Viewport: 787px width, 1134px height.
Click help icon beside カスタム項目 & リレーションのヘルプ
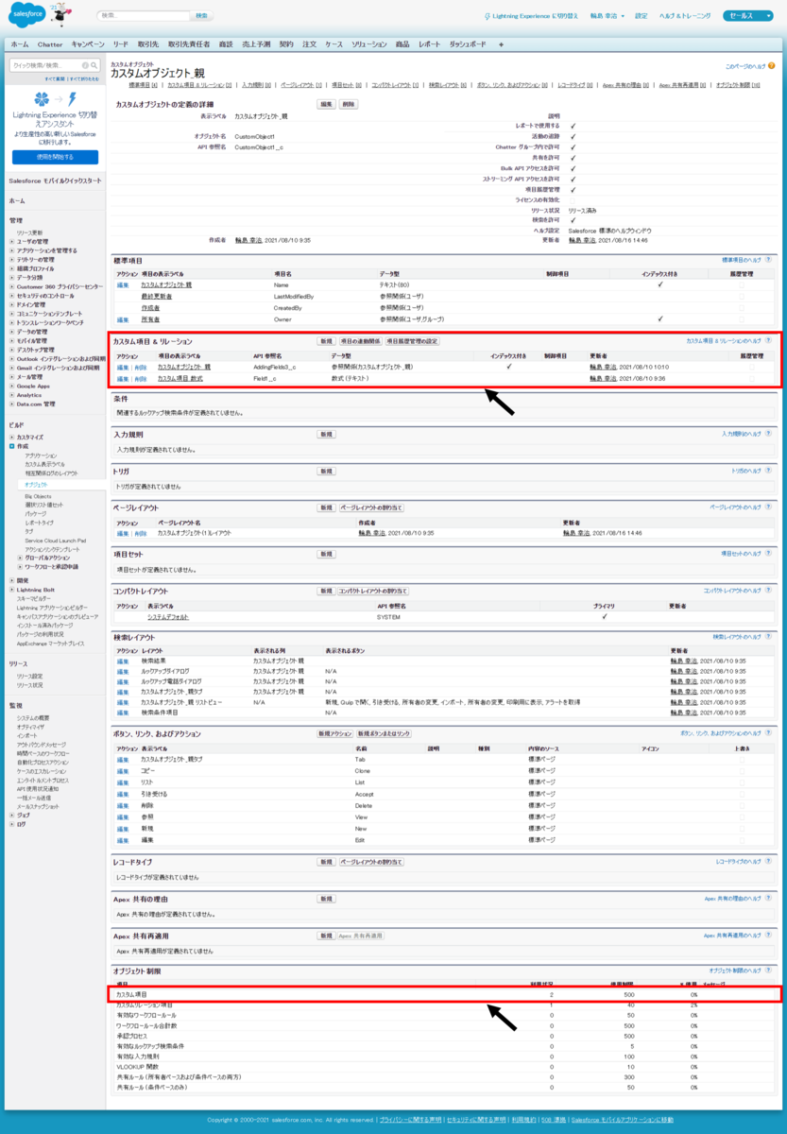[x=768, y=340]
